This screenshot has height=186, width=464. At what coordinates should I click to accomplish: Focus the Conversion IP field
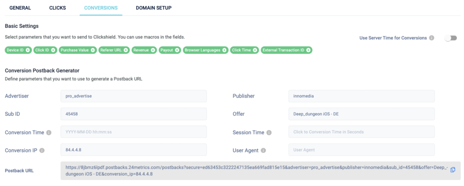(x=134, y=150)
